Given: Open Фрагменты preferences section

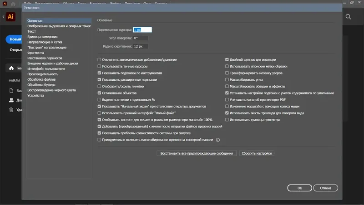Looking at the screenshot, I should pyautogui.click(x=59, y=53).
